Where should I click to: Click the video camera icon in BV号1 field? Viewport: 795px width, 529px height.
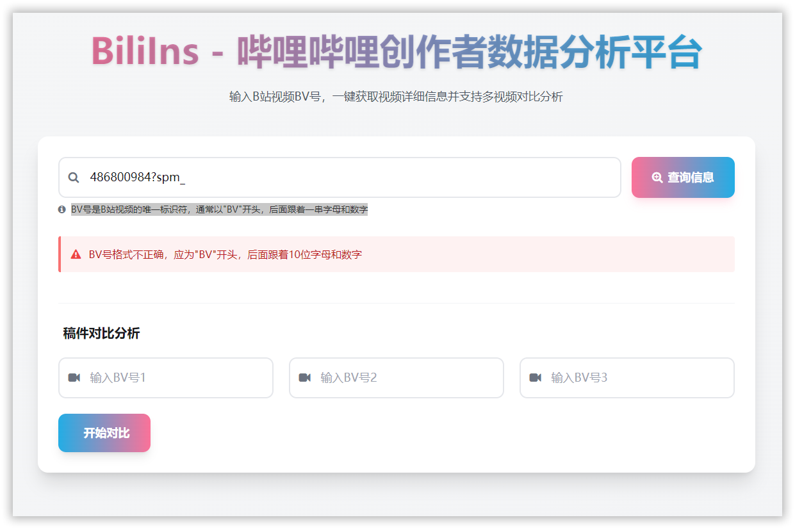(74, 378)
